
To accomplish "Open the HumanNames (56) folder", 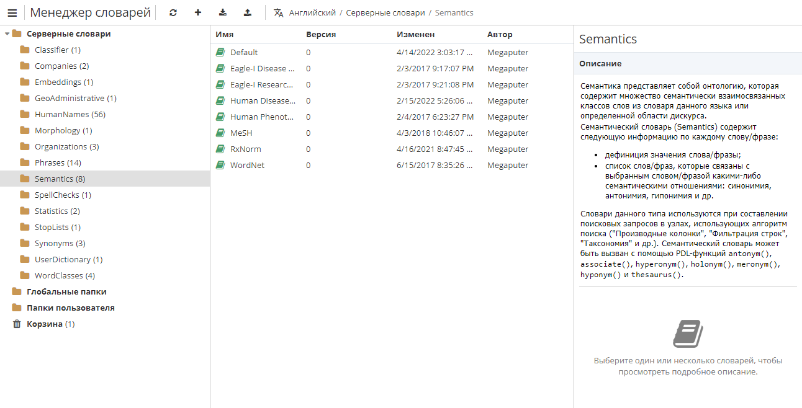I will pyautogui.click(x=70, y=114).
